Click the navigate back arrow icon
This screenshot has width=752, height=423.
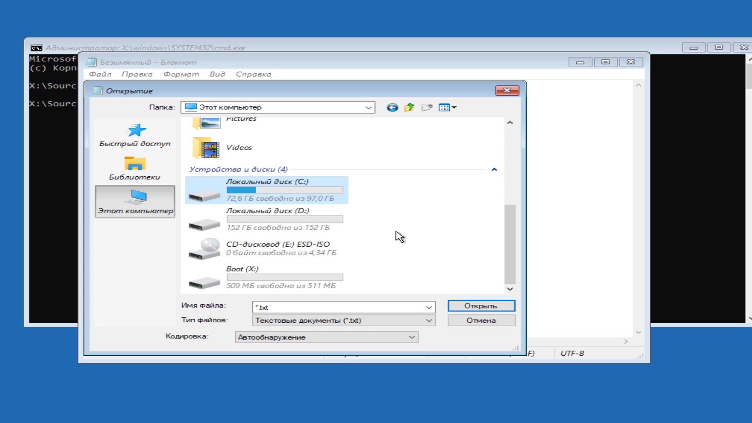(392, 107)
